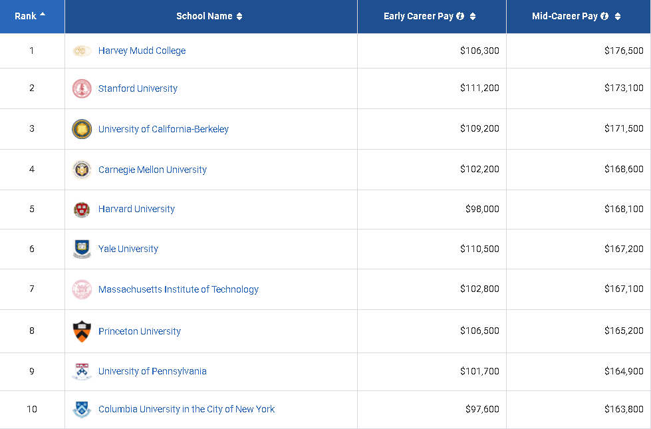This screenshot has width=651, height=429.
Task: Click the MIT seal icon
Action: [x=82, y=289]
